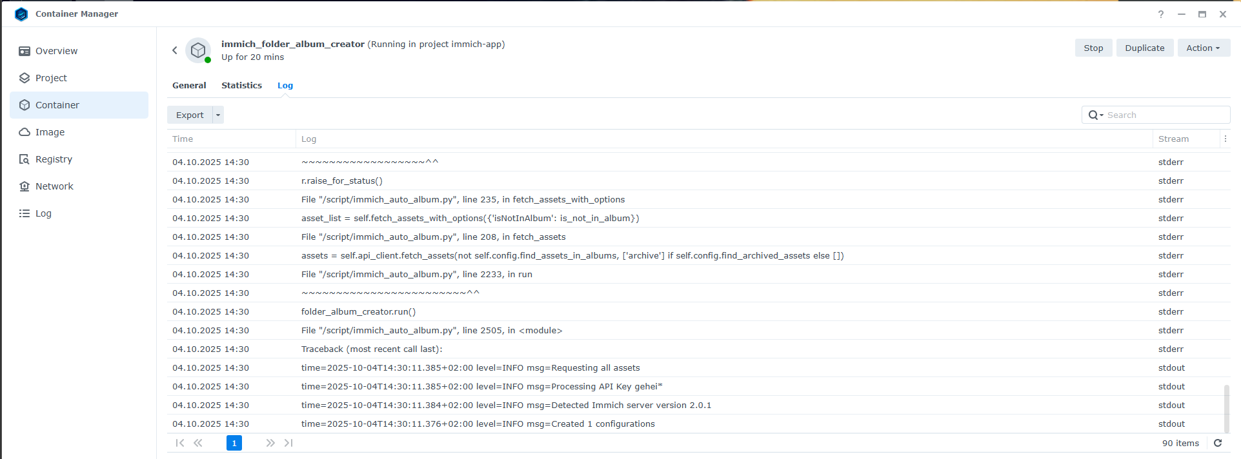Select page 1 in pagination
The image size is (1241, 459).
(x=234, y=443)
